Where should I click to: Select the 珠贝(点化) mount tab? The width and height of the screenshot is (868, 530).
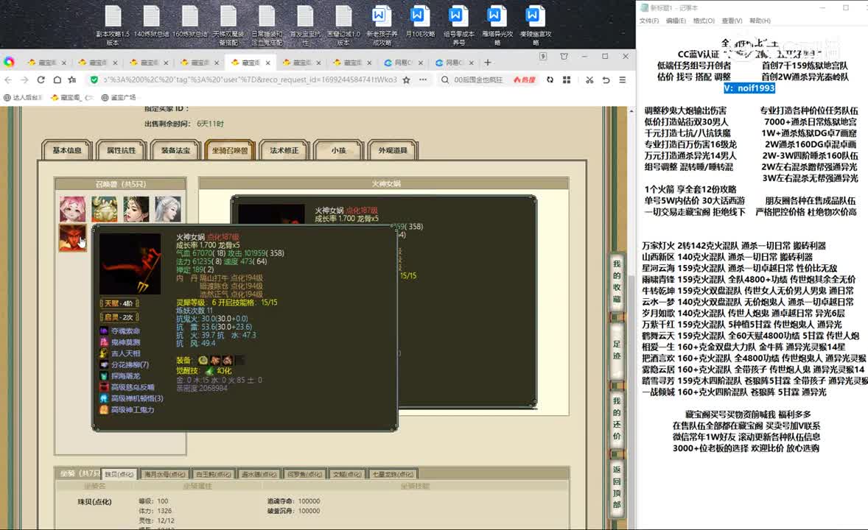(x=119, y=474)
